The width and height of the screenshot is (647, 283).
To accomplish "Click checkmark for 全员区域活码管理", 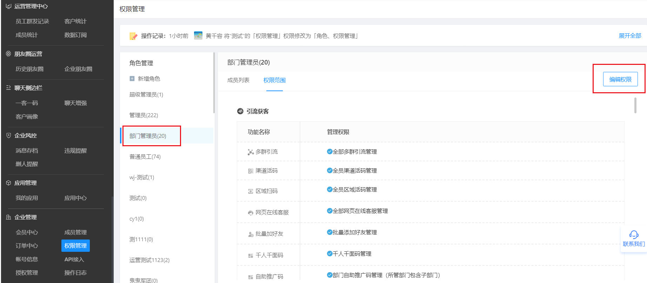I will click(x=329, y=189).
